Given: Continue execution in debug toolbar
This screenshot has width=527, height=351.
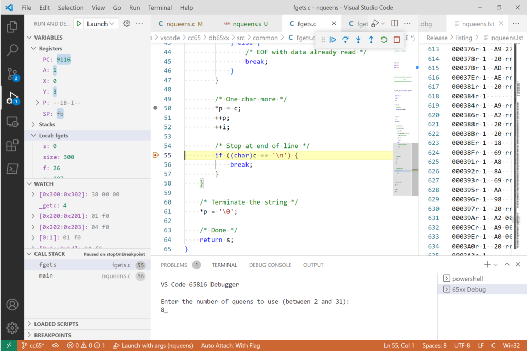Looking at the screenshot, I should (x=333, y=40).
